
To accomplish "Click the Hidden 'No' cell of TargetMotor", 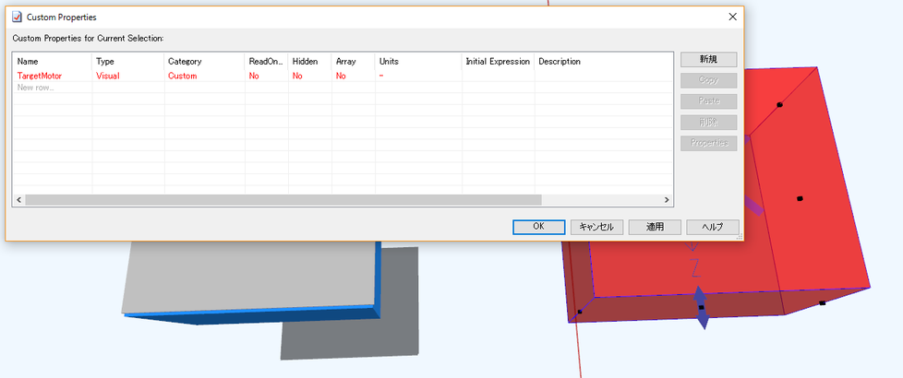I will click(310, 76).
